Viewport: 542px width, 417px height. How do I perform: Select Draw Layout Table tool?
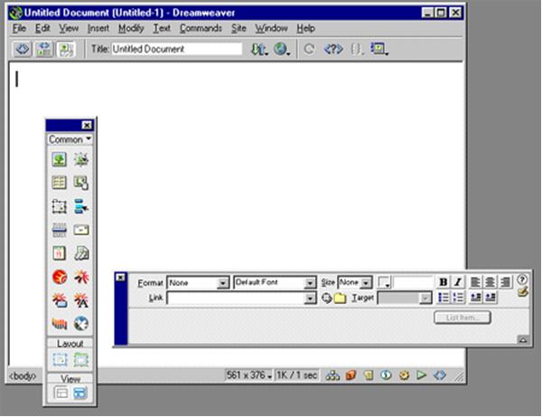pos(81,359)
